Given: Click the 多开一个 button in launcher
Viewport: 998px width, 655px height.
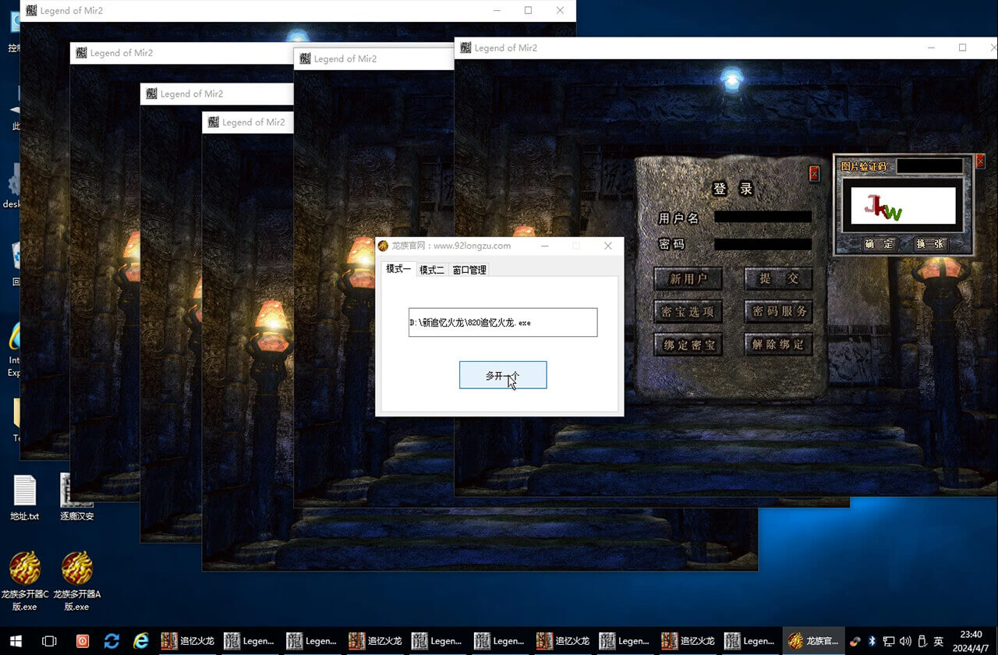Looking at the screenshot, I should 503,375.
